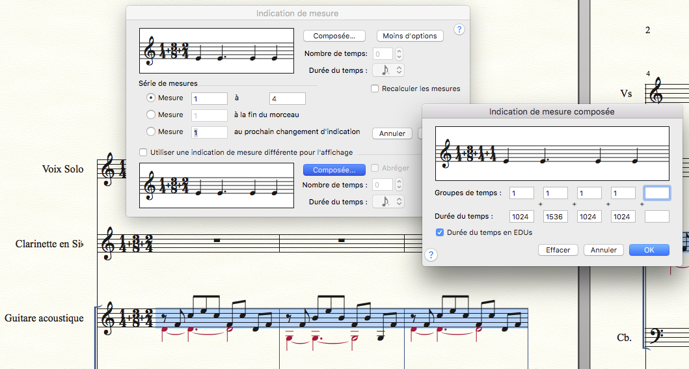Select the 'à la fin du morceau' radio option
Image resolution: width=689 pixels, height=369 pixels.
(x=151, y=115)
